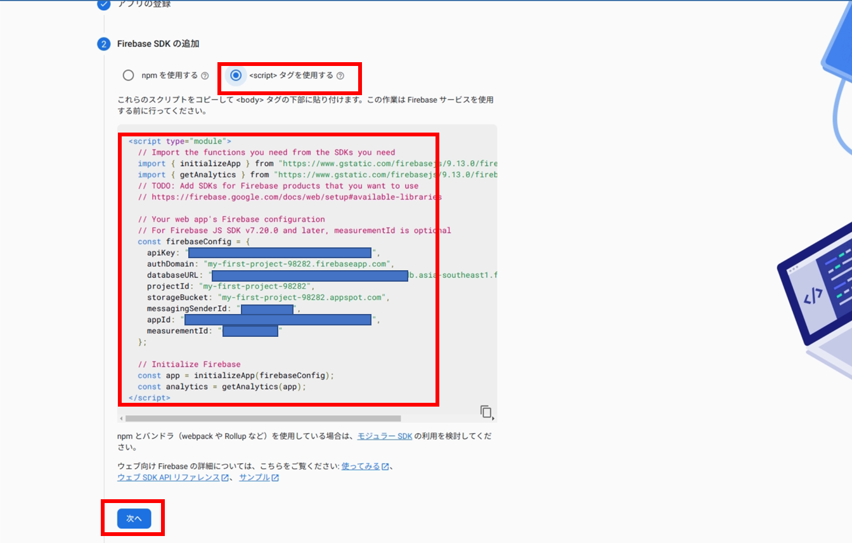Image resolution: width=852 pixels, height=543 pixels.
Task: Click the measurementId line
Action: [x=214, y=331]
